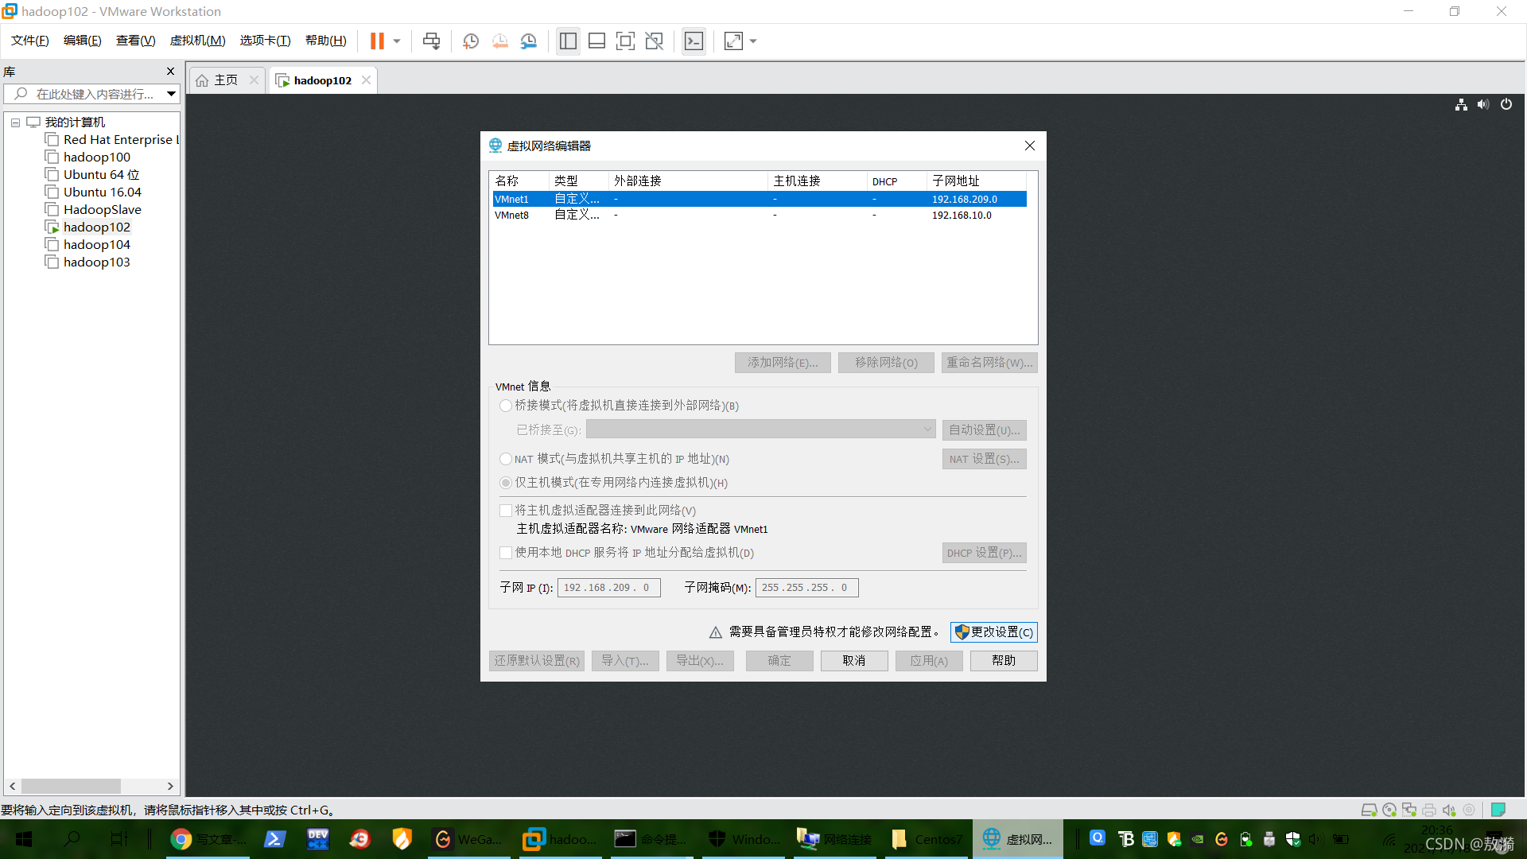Screen dimensions: 1527x859
Task: Open the snapshot manager icon
Action: click(x=529, y=41)
